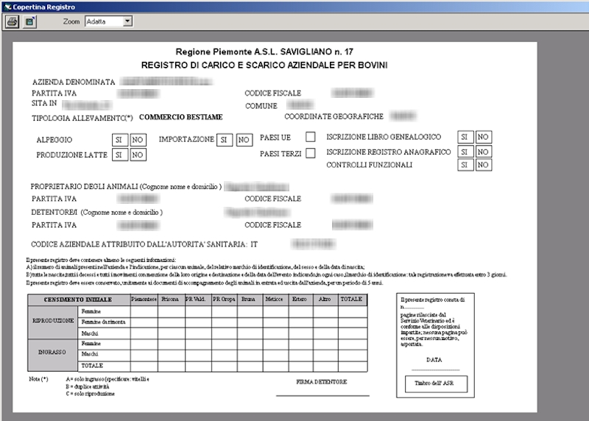Viewport: 589px width, 421px height.
Task: Click the 'Femmine da rimonta' row label
Action: (x=103, y=322)
